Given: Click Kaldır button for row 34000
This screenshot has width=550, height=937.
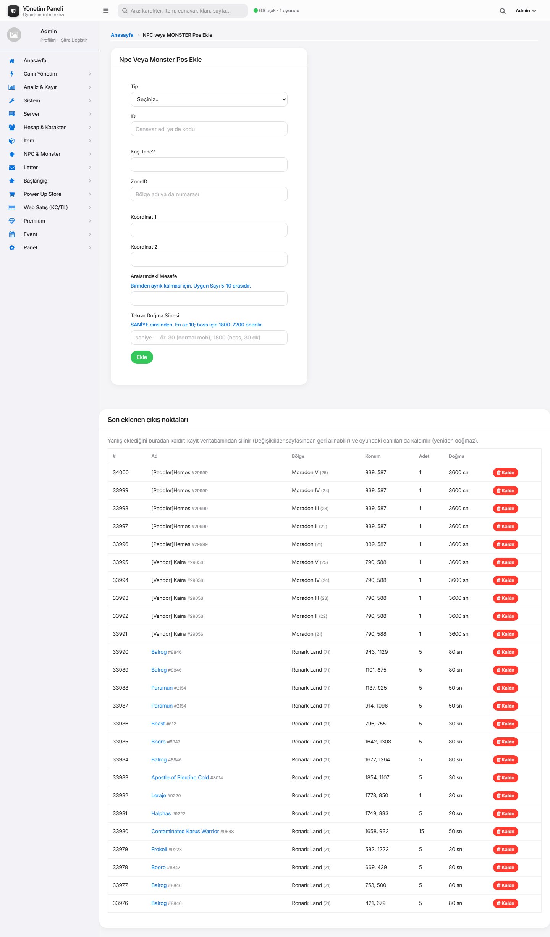Looking at the screenshot, I should (x=505, y=473).
